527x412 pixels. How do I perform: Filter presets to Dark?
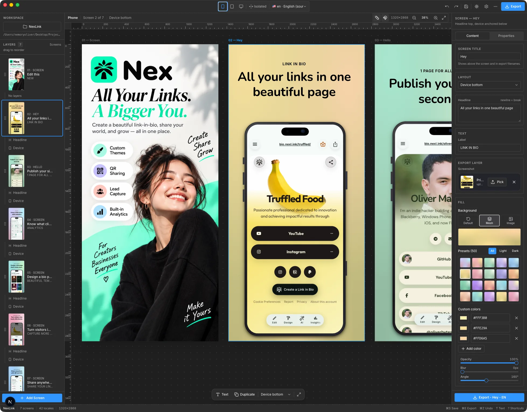pyautogui.click(x=515, y=251)
